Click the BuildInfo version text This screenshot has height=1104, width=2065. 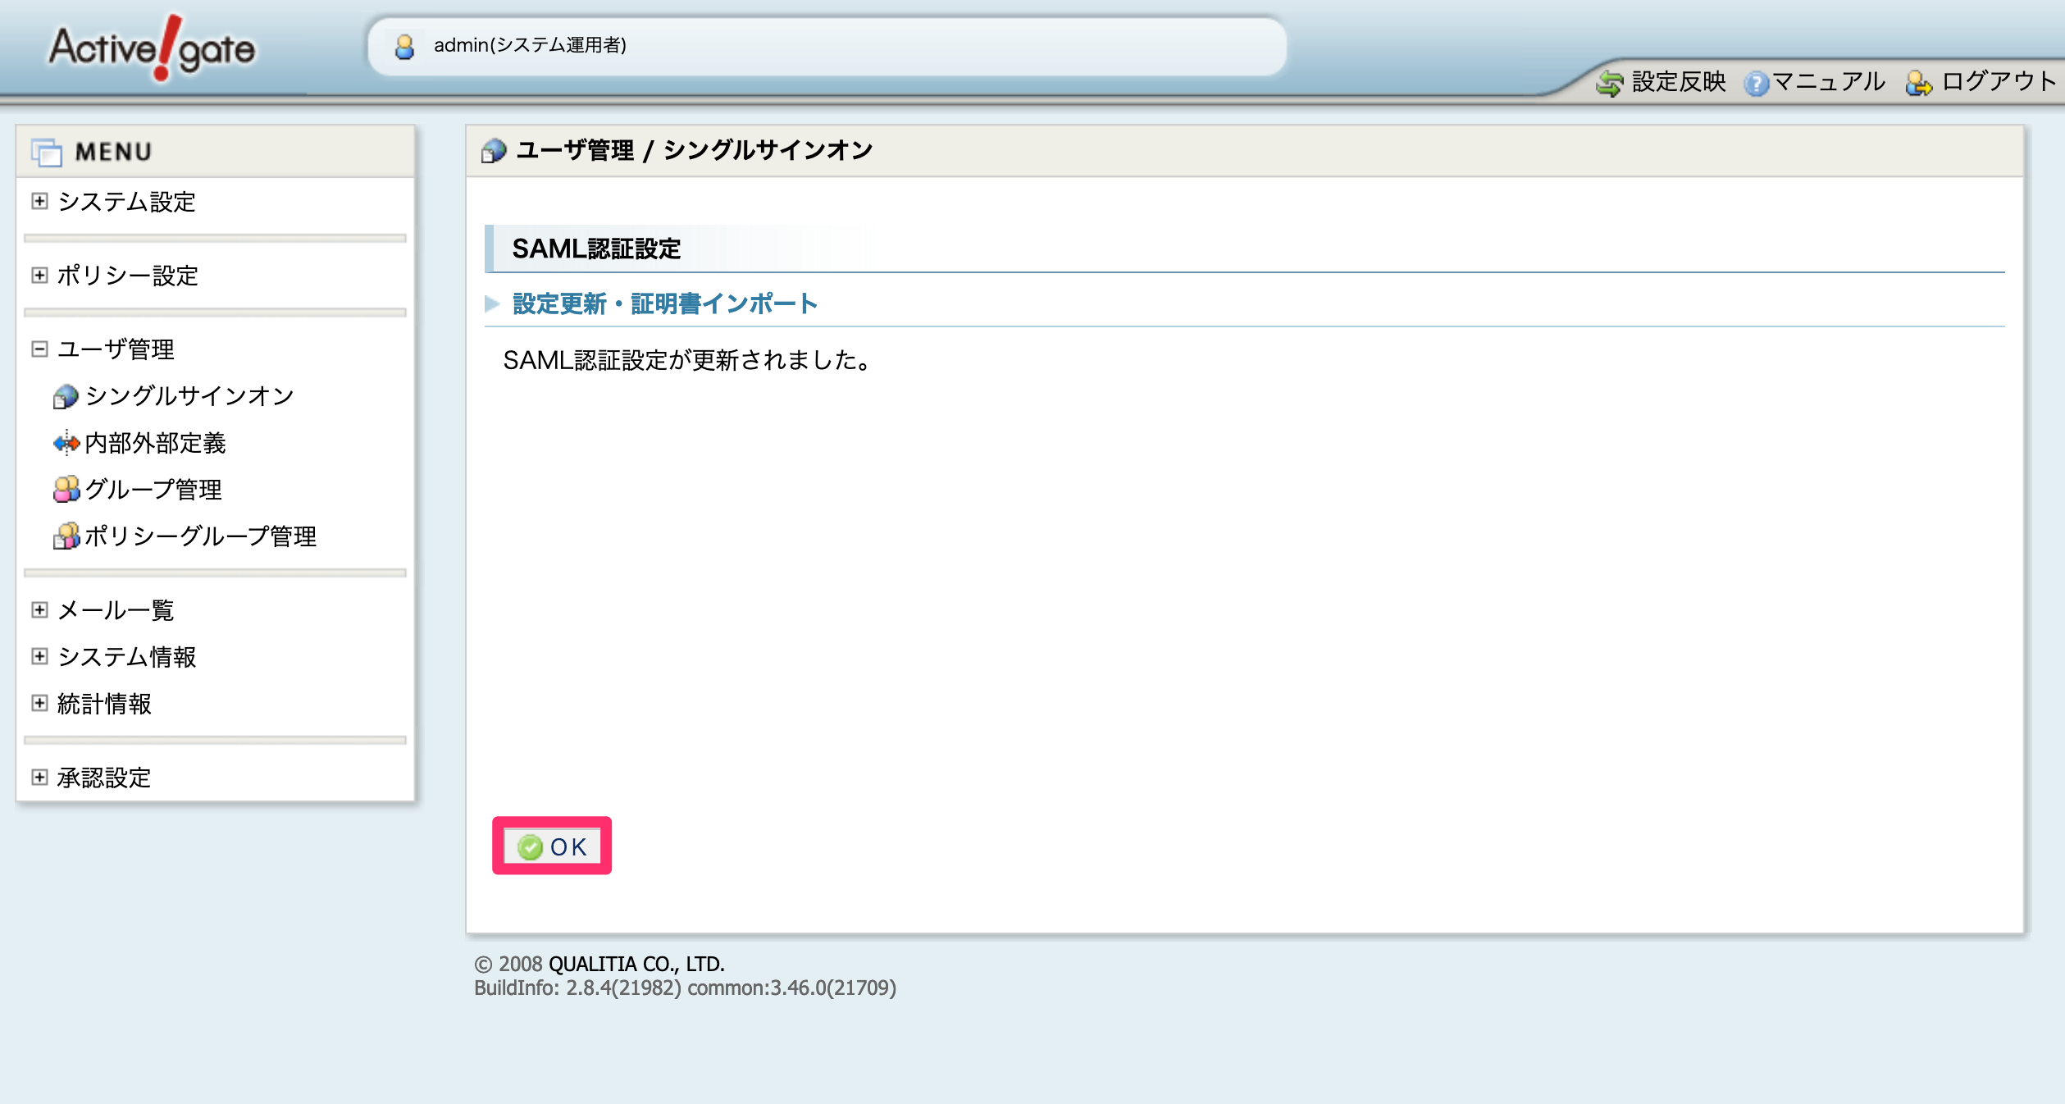(x=685, y=988)
